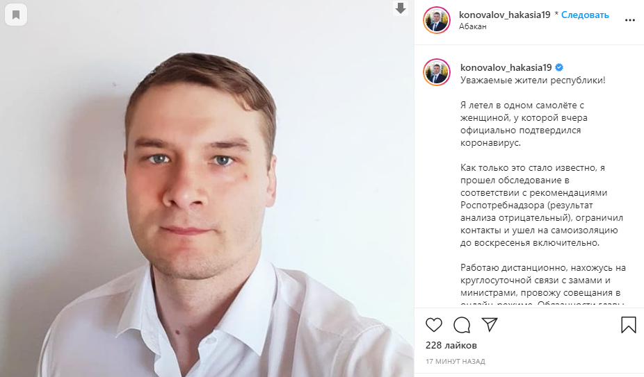This screenshot has height=377, width=644.
Task: Open comment bubble icon
Action: click(462, 325)
